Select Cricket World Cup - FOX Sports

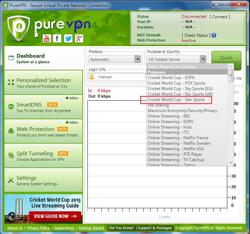(187, 83)
